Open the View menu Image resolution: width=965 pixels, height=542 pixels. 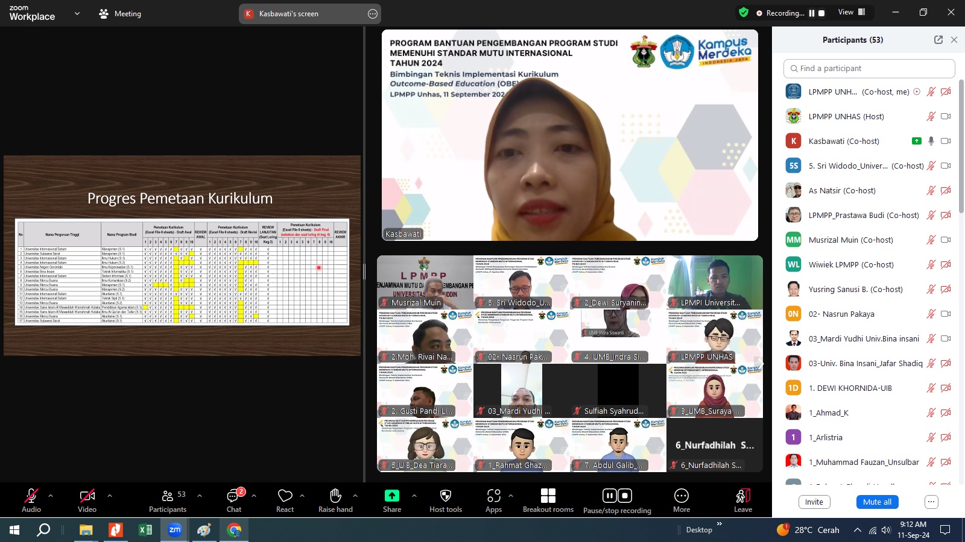point(846,12)
